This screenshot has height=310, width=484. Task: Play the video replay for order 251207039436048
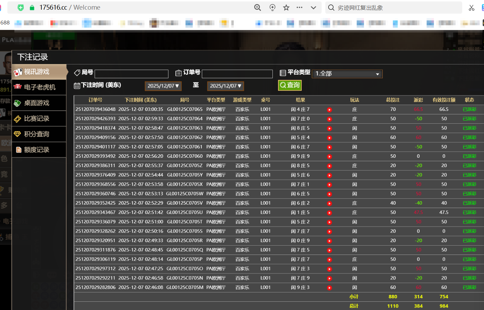tap(329, 110)
